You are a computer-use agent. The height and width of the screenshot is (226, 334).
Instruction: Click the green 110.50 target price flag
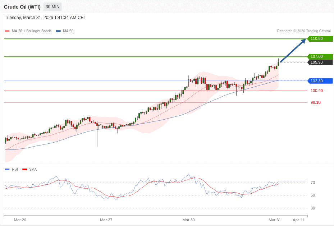(320, 39)
